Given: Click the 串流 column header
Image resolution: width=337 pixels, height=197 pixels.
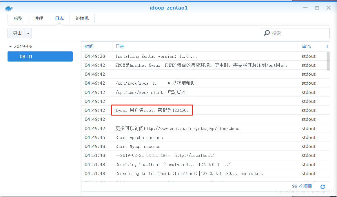Looking at the screenshot, I should [x=311, y=46].
